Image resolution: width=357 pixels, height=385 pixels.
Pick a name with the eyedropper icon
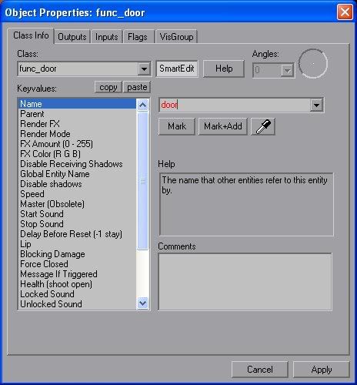tap(263, 126)
